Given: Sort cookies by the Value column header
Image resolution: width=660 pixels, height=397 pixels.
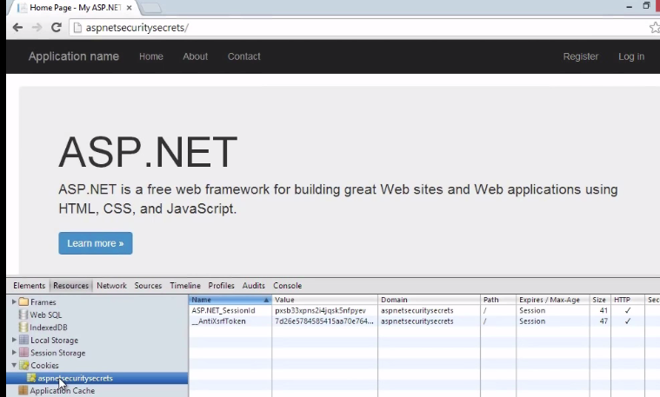Looking at the screenshot, I should coord(324,300).
